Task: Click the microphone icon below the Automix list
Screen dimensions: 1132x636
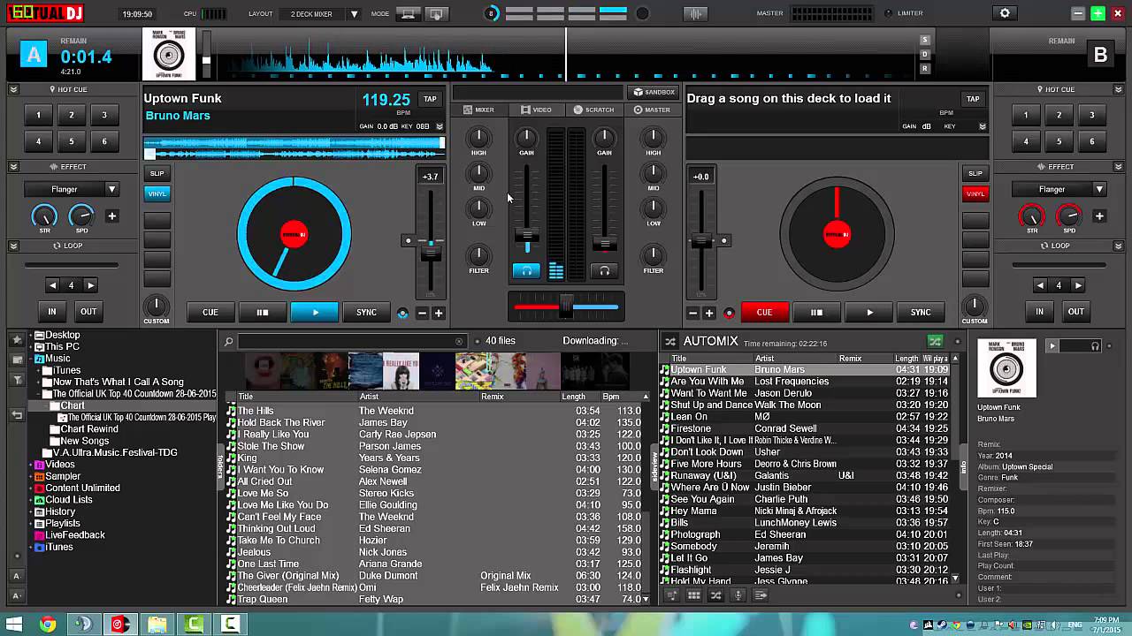Action: coord(738,594)
